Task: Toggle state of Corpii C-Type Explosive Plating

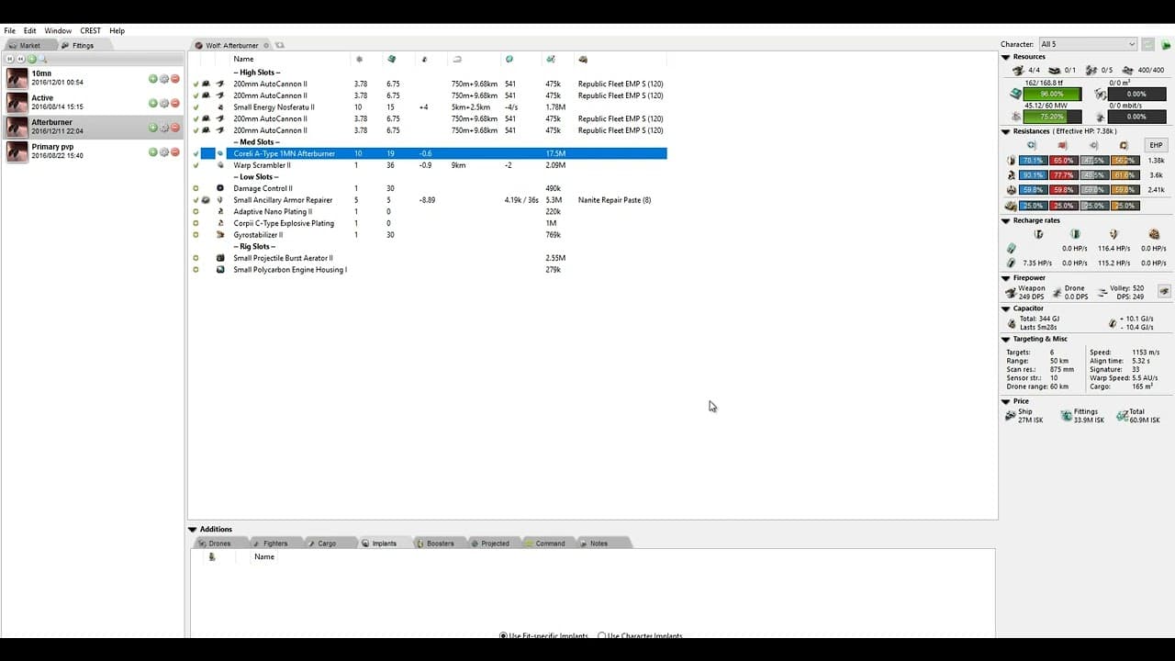Action: (196, 223)
